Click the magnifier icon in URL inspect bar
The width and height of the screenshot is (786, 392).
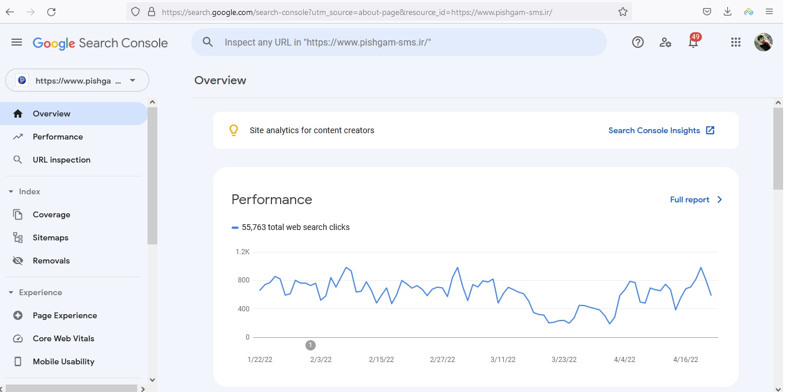208,42
